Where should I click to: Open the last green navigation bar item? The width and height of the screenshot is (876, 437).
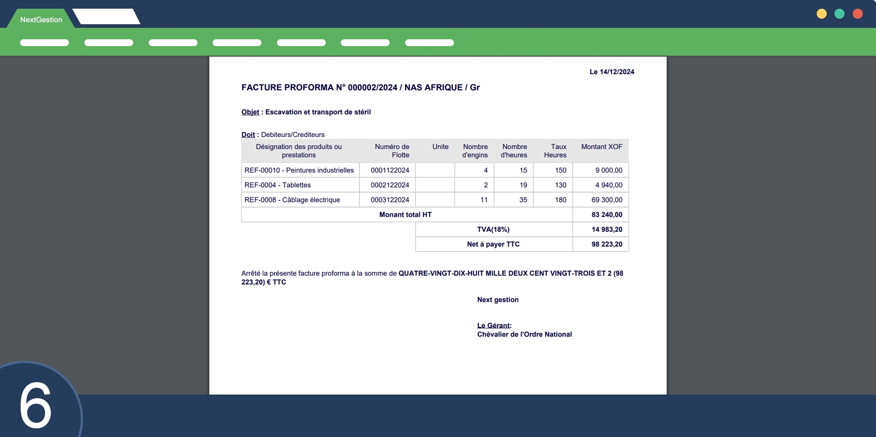click(429, 43)
